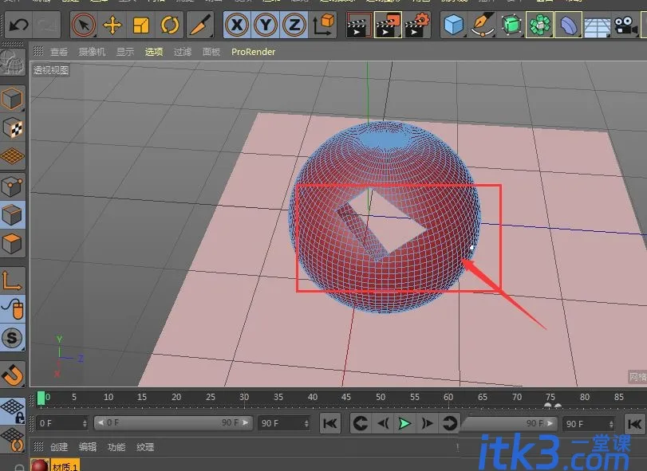The image size is (647, 471).
Task: Toggle Tweak mode mouse icon
Action: coord(13,309)
